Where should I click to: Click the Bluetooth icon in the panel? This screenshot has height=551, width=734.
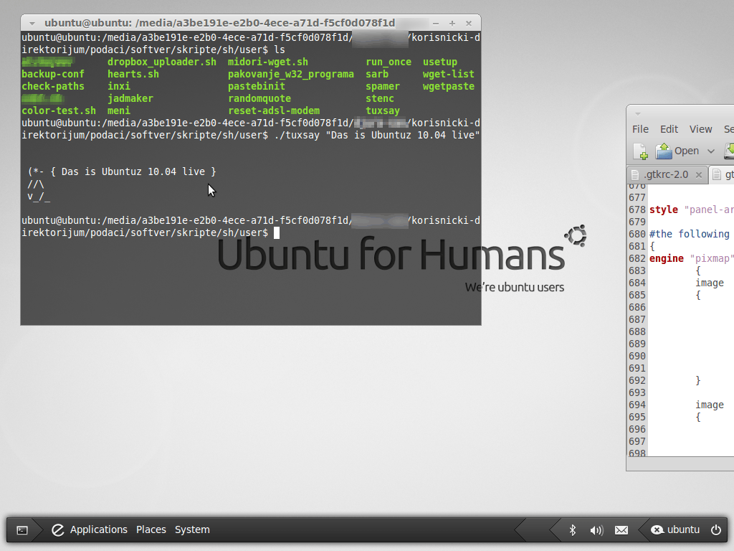(573, 529)
